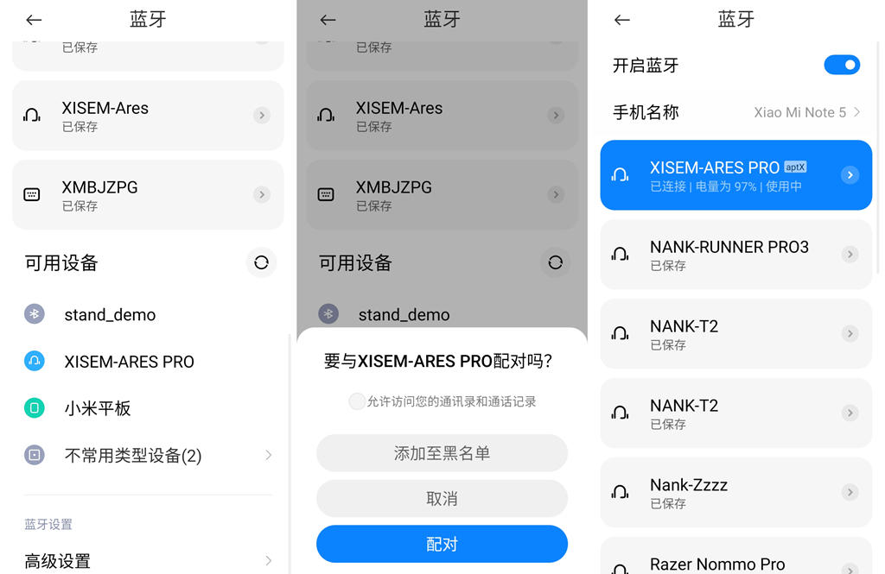Click blue headphone icon beside XISEM-ARES PRO available device
Screen dimensions: 885x574
[35, 360]
